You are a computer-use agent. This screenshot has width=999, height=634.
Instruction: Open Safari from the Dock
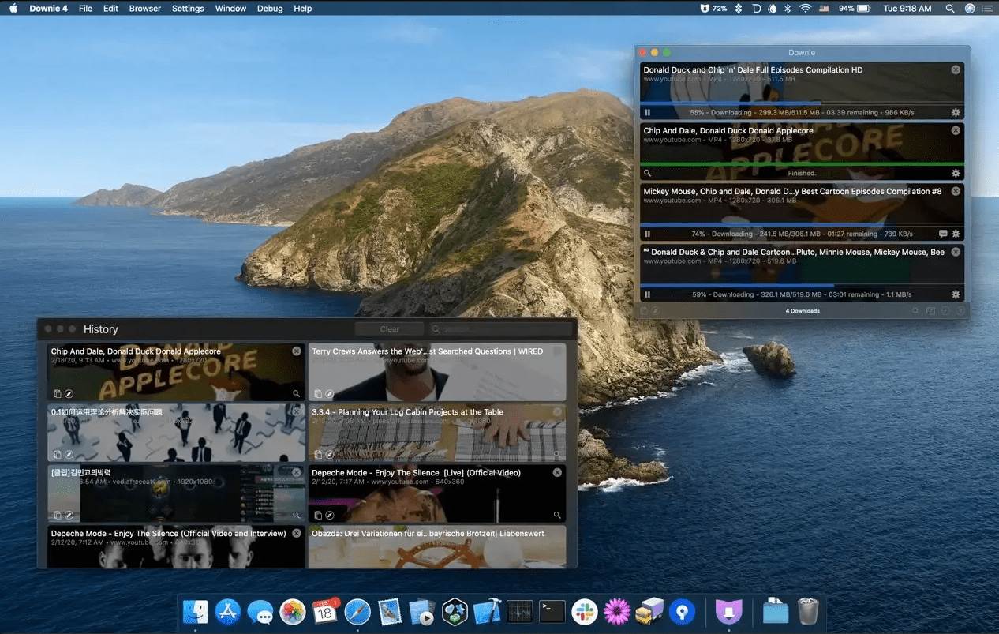[357, 611]
